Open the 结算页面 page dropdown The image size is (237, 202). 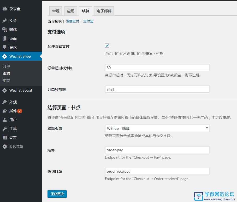pyautogui.click(x=157, y=128)
